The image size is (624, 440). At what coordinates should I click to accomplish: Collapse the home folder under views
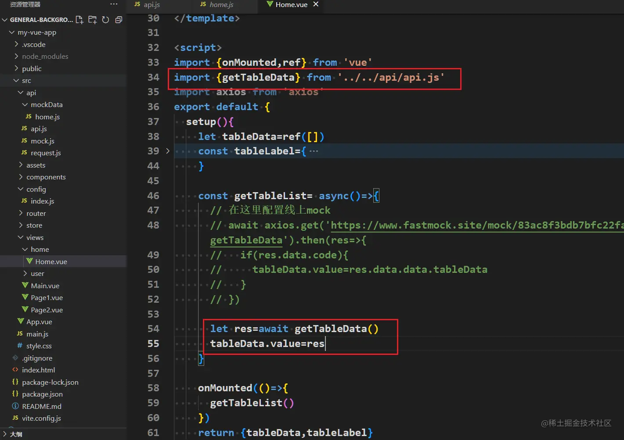coord(25,249)
